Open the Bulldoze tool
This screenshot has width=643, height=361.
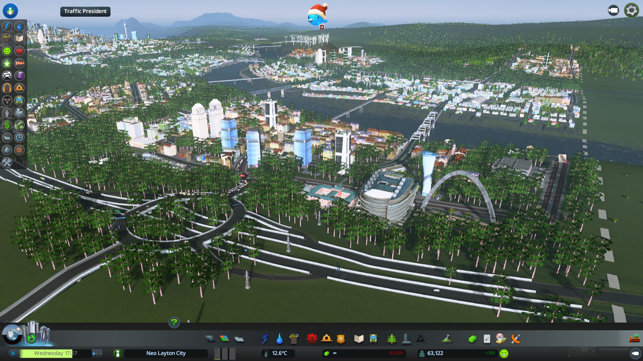[634, 339]
